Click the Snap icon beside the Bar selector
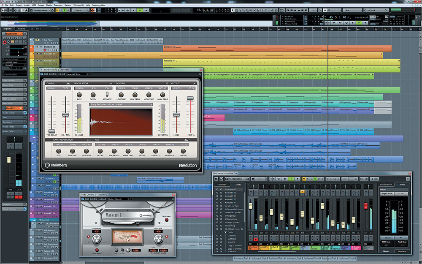 (x=325, y=10)
